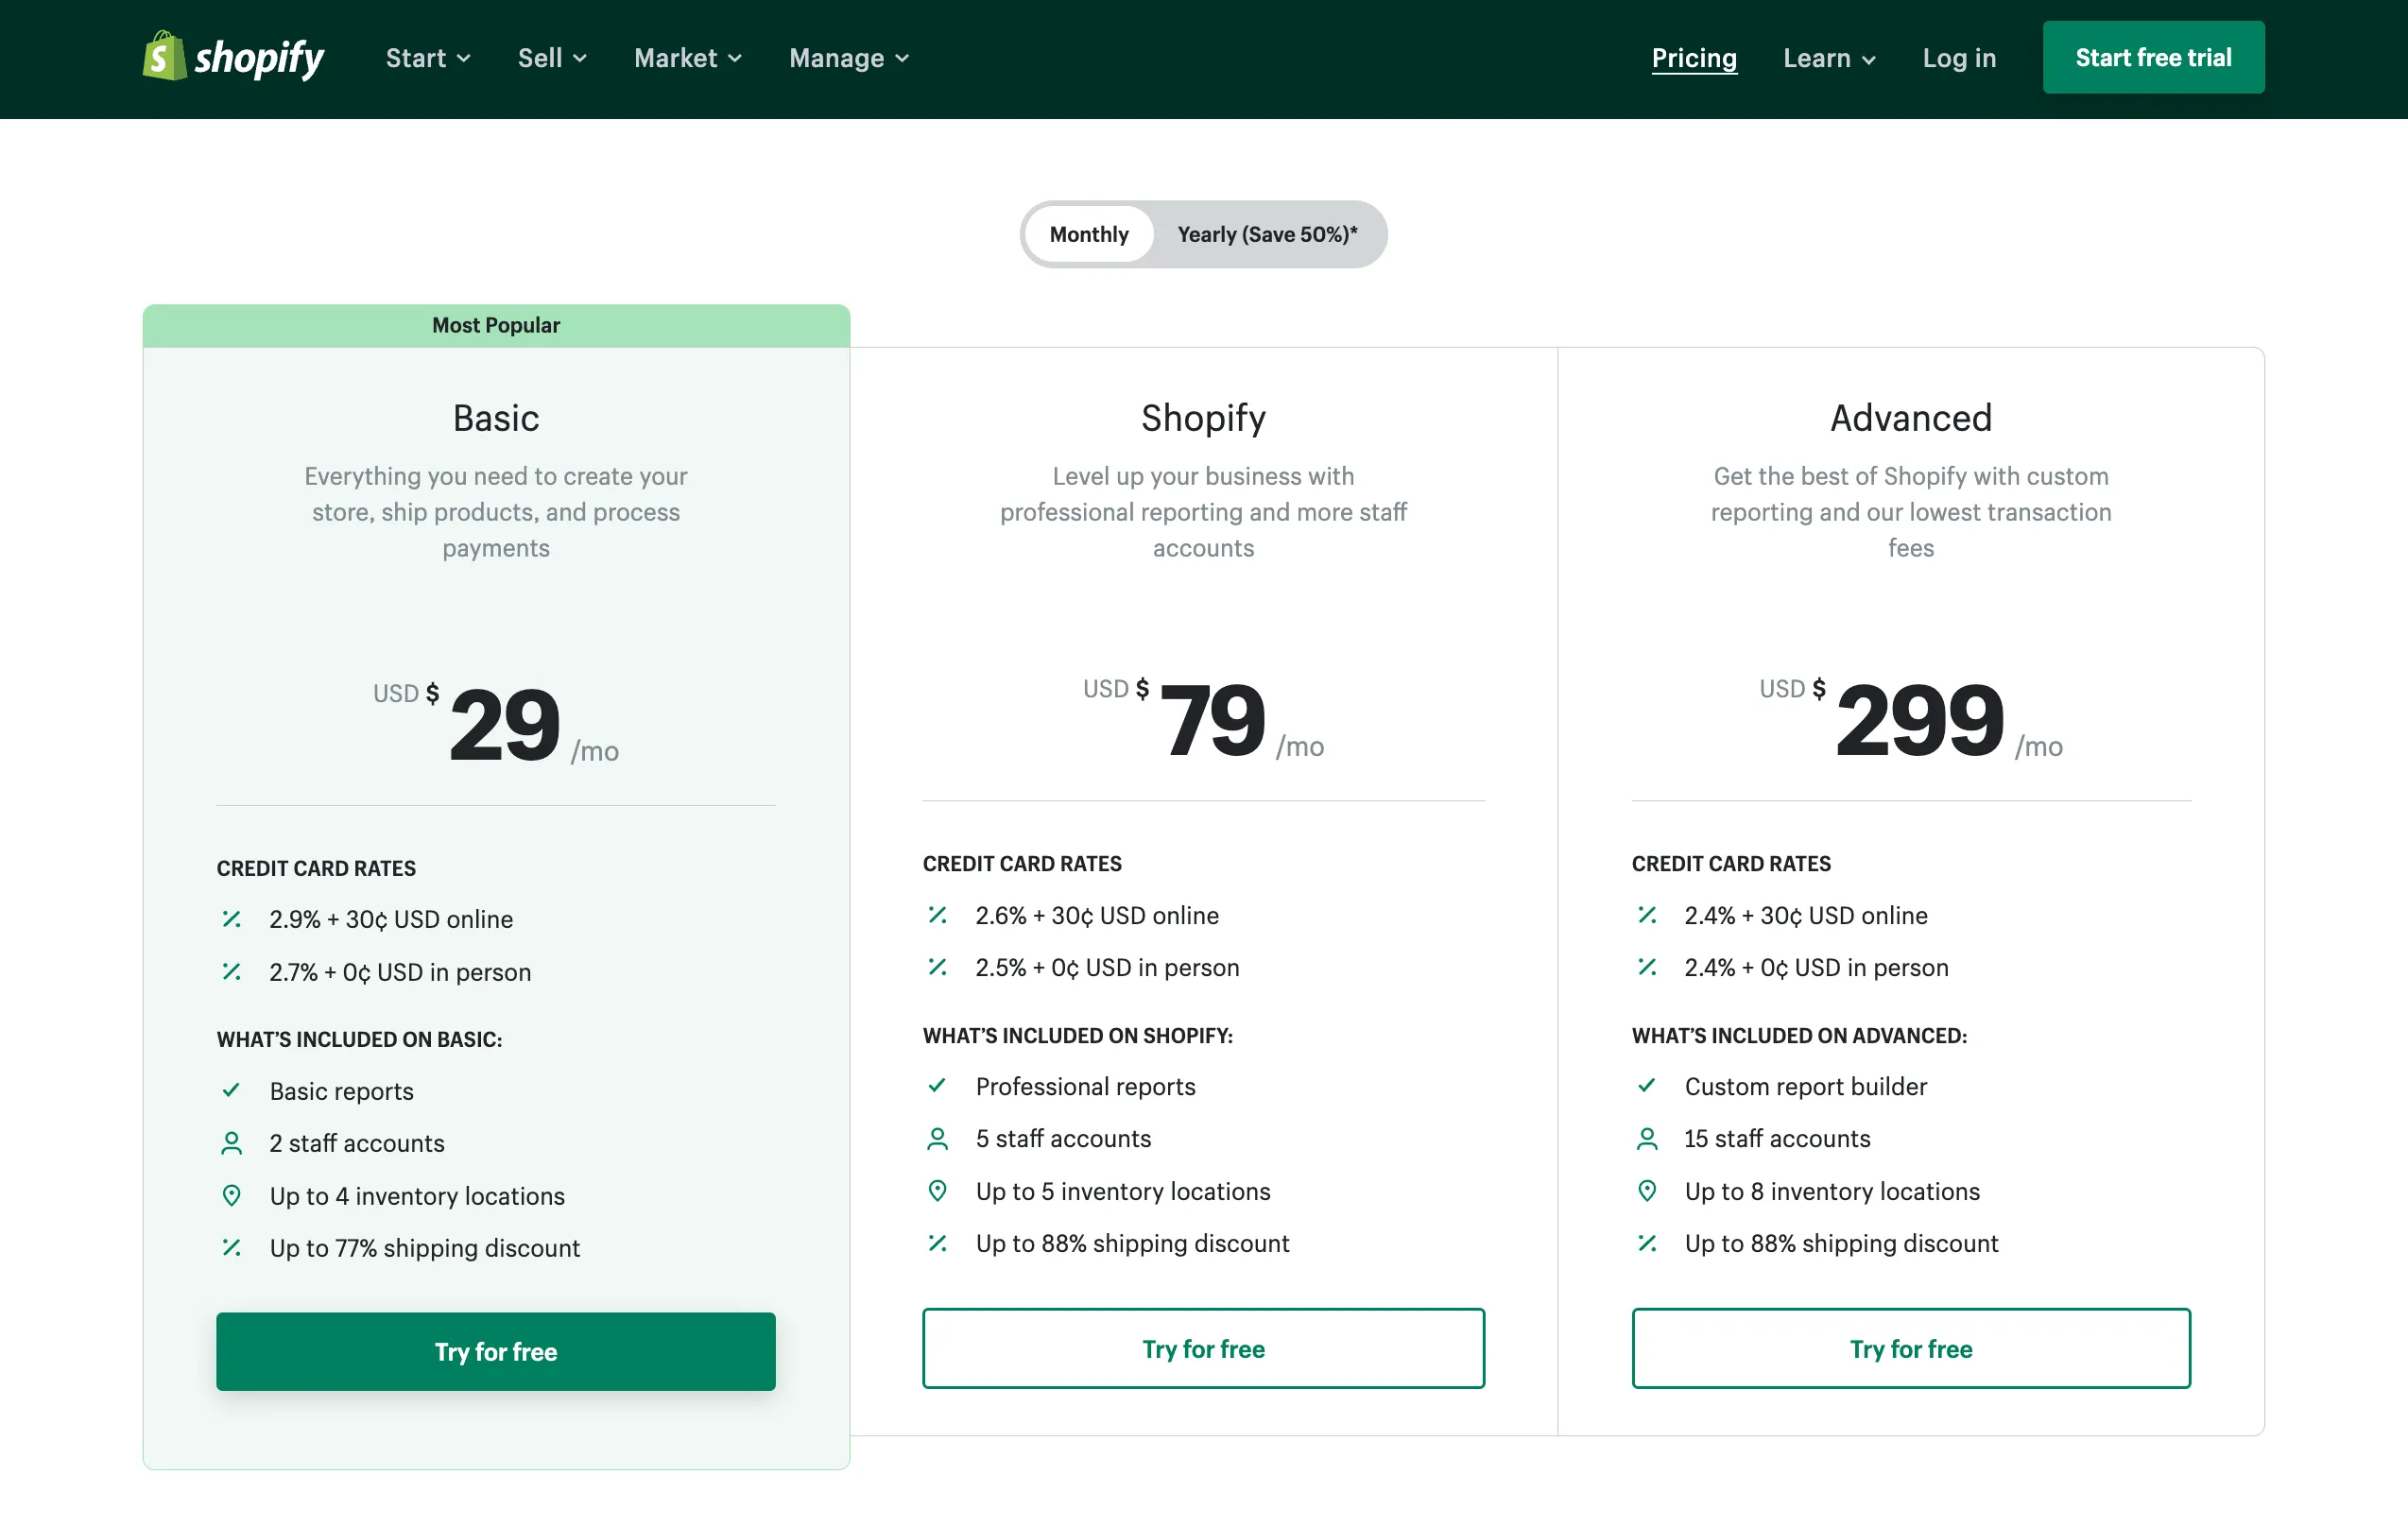Expand the Learn dropdown menu
Screen dimensions: 2408x1527
pyautogui.click(x=1828, y=58)
